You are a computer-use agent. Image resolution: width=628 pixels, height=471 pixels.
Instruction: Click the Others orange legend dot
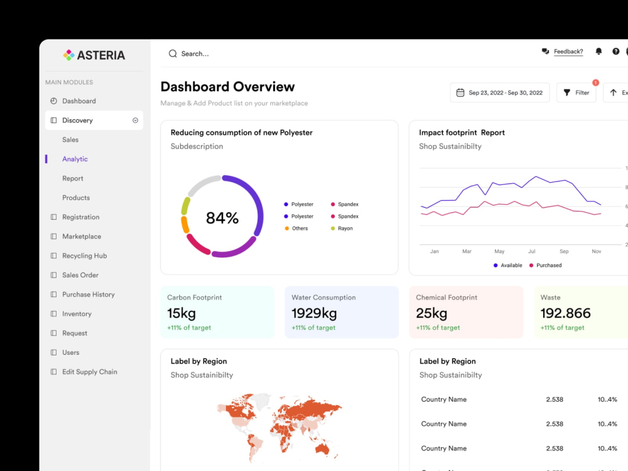287,229
